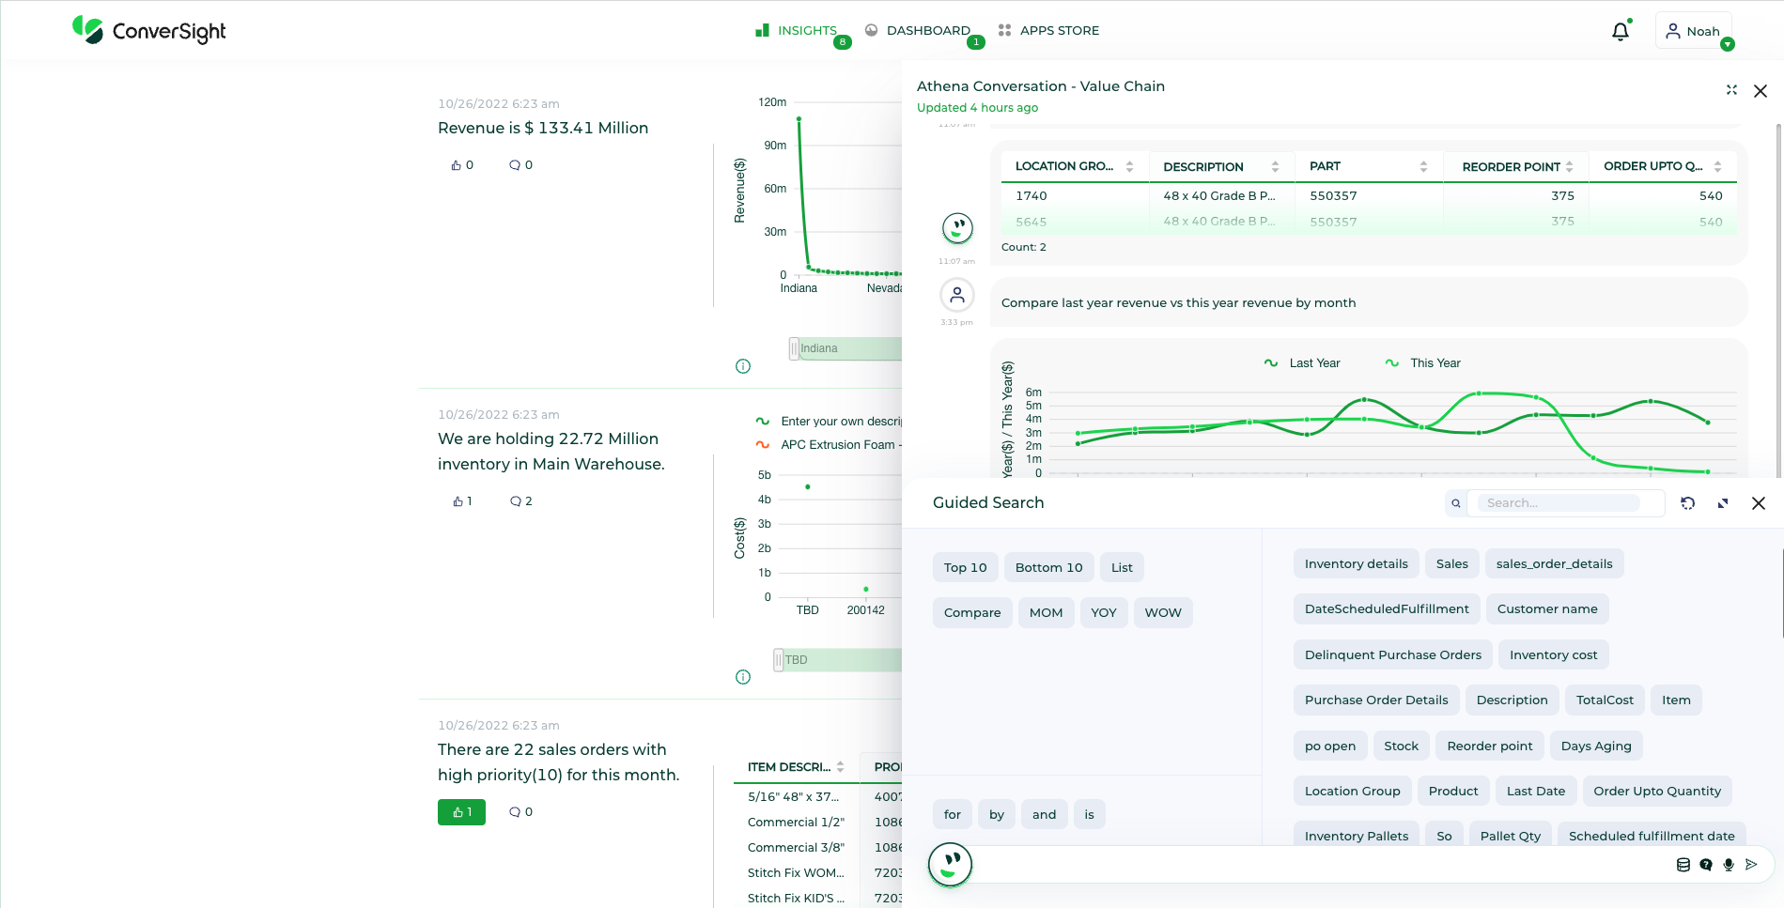Click the Guided Search search field
This screenshot has width=1784, height=908.
point(1559,503)
